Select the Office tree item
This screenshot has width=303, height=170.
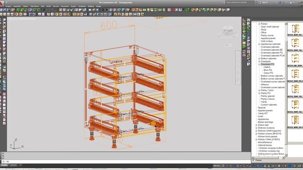(x=264, y=33)
